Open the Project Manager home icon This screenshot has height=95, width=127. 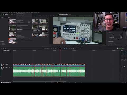(123, 82)
